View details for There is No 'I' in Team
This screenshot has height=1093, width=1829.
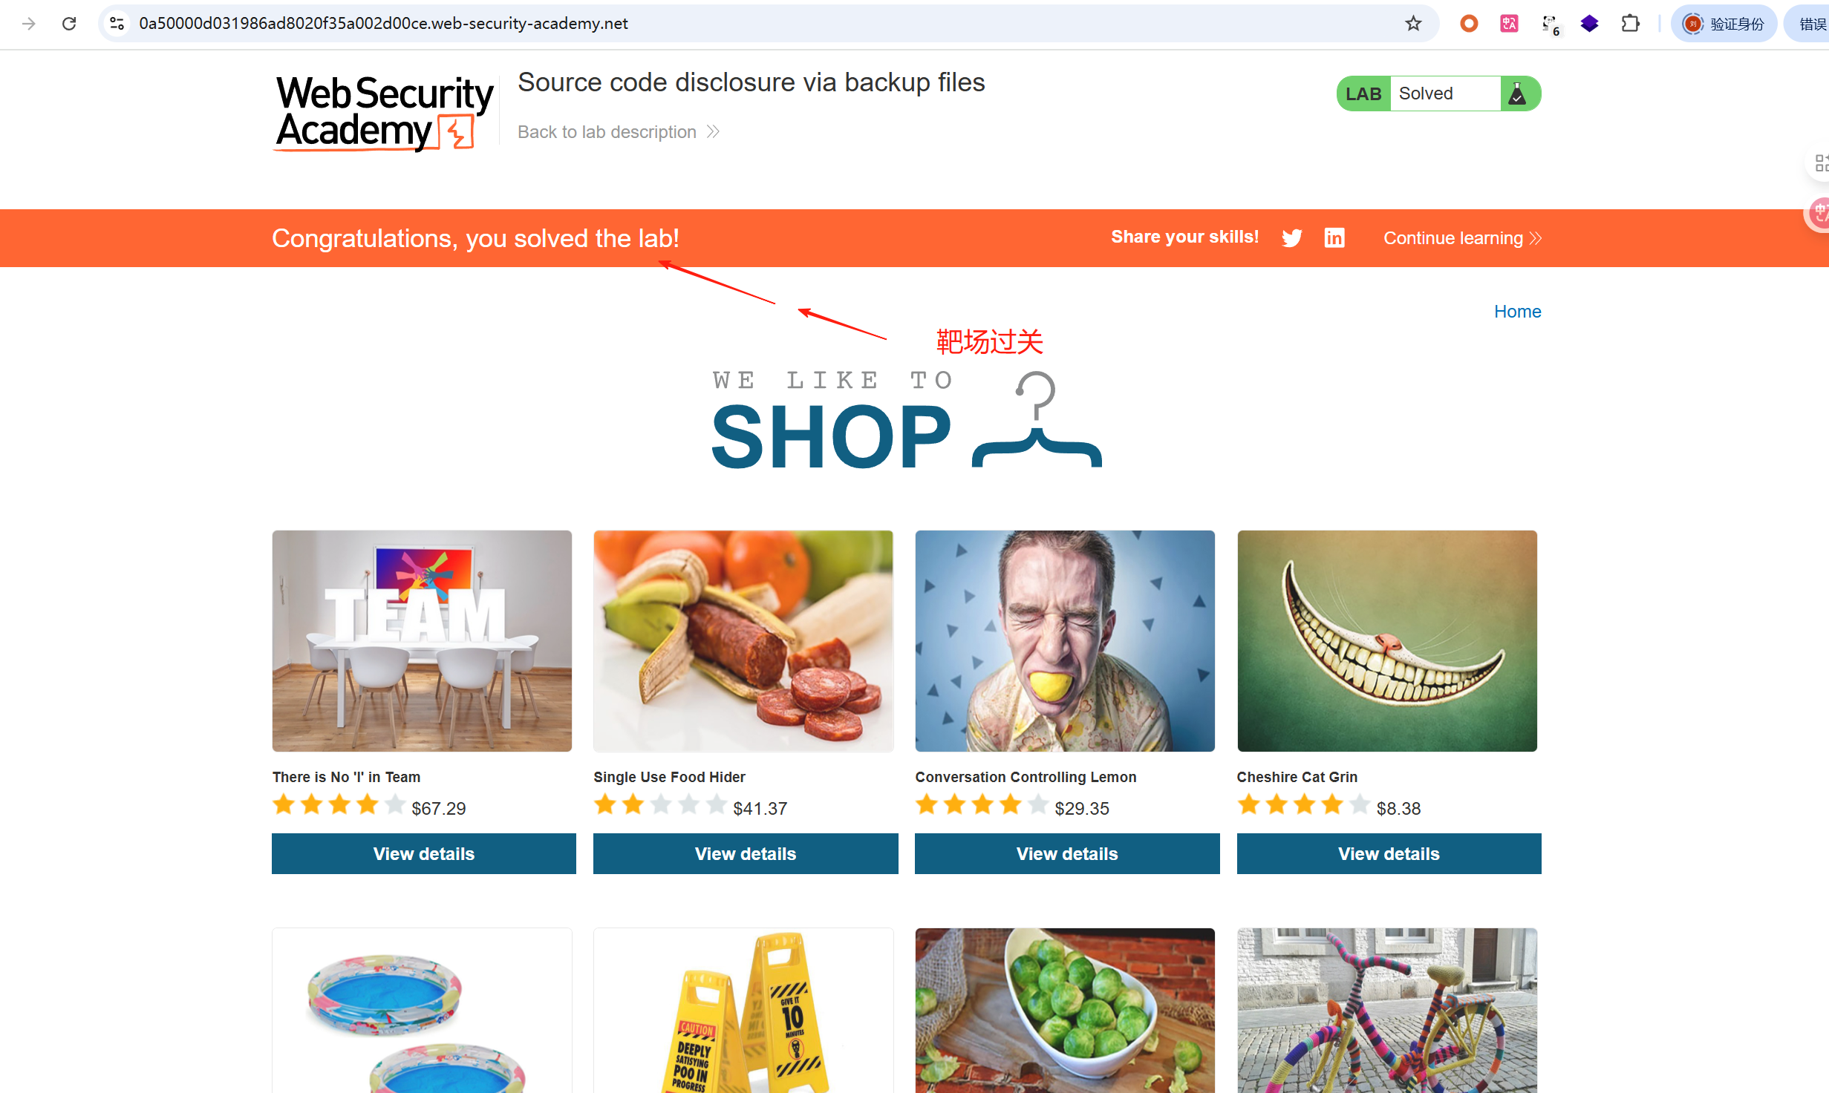point(424,853)
